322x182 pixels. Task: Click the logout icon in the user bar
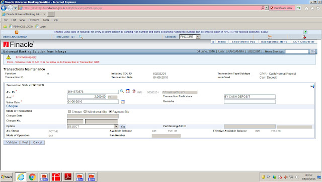(304, 37)
